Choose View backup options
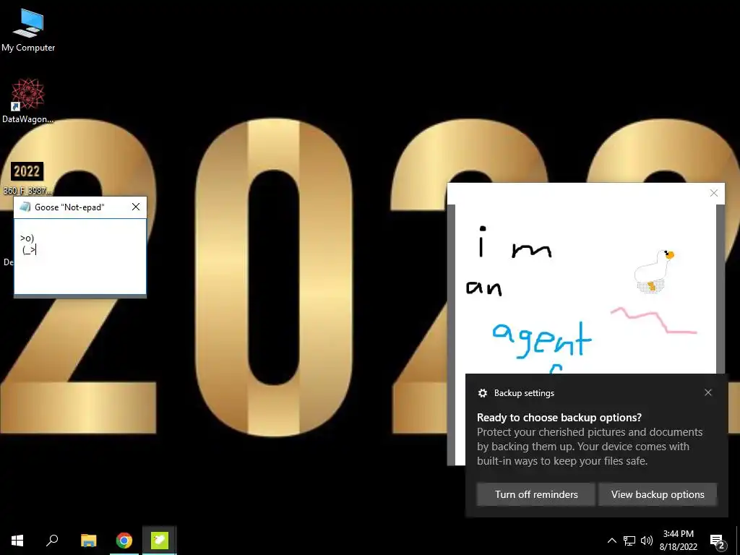740x555 pixels. [658, 494]
